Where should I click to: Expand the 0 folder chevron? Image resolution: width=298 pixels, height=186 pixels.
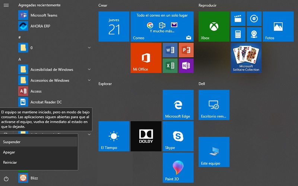click(89, 48)
